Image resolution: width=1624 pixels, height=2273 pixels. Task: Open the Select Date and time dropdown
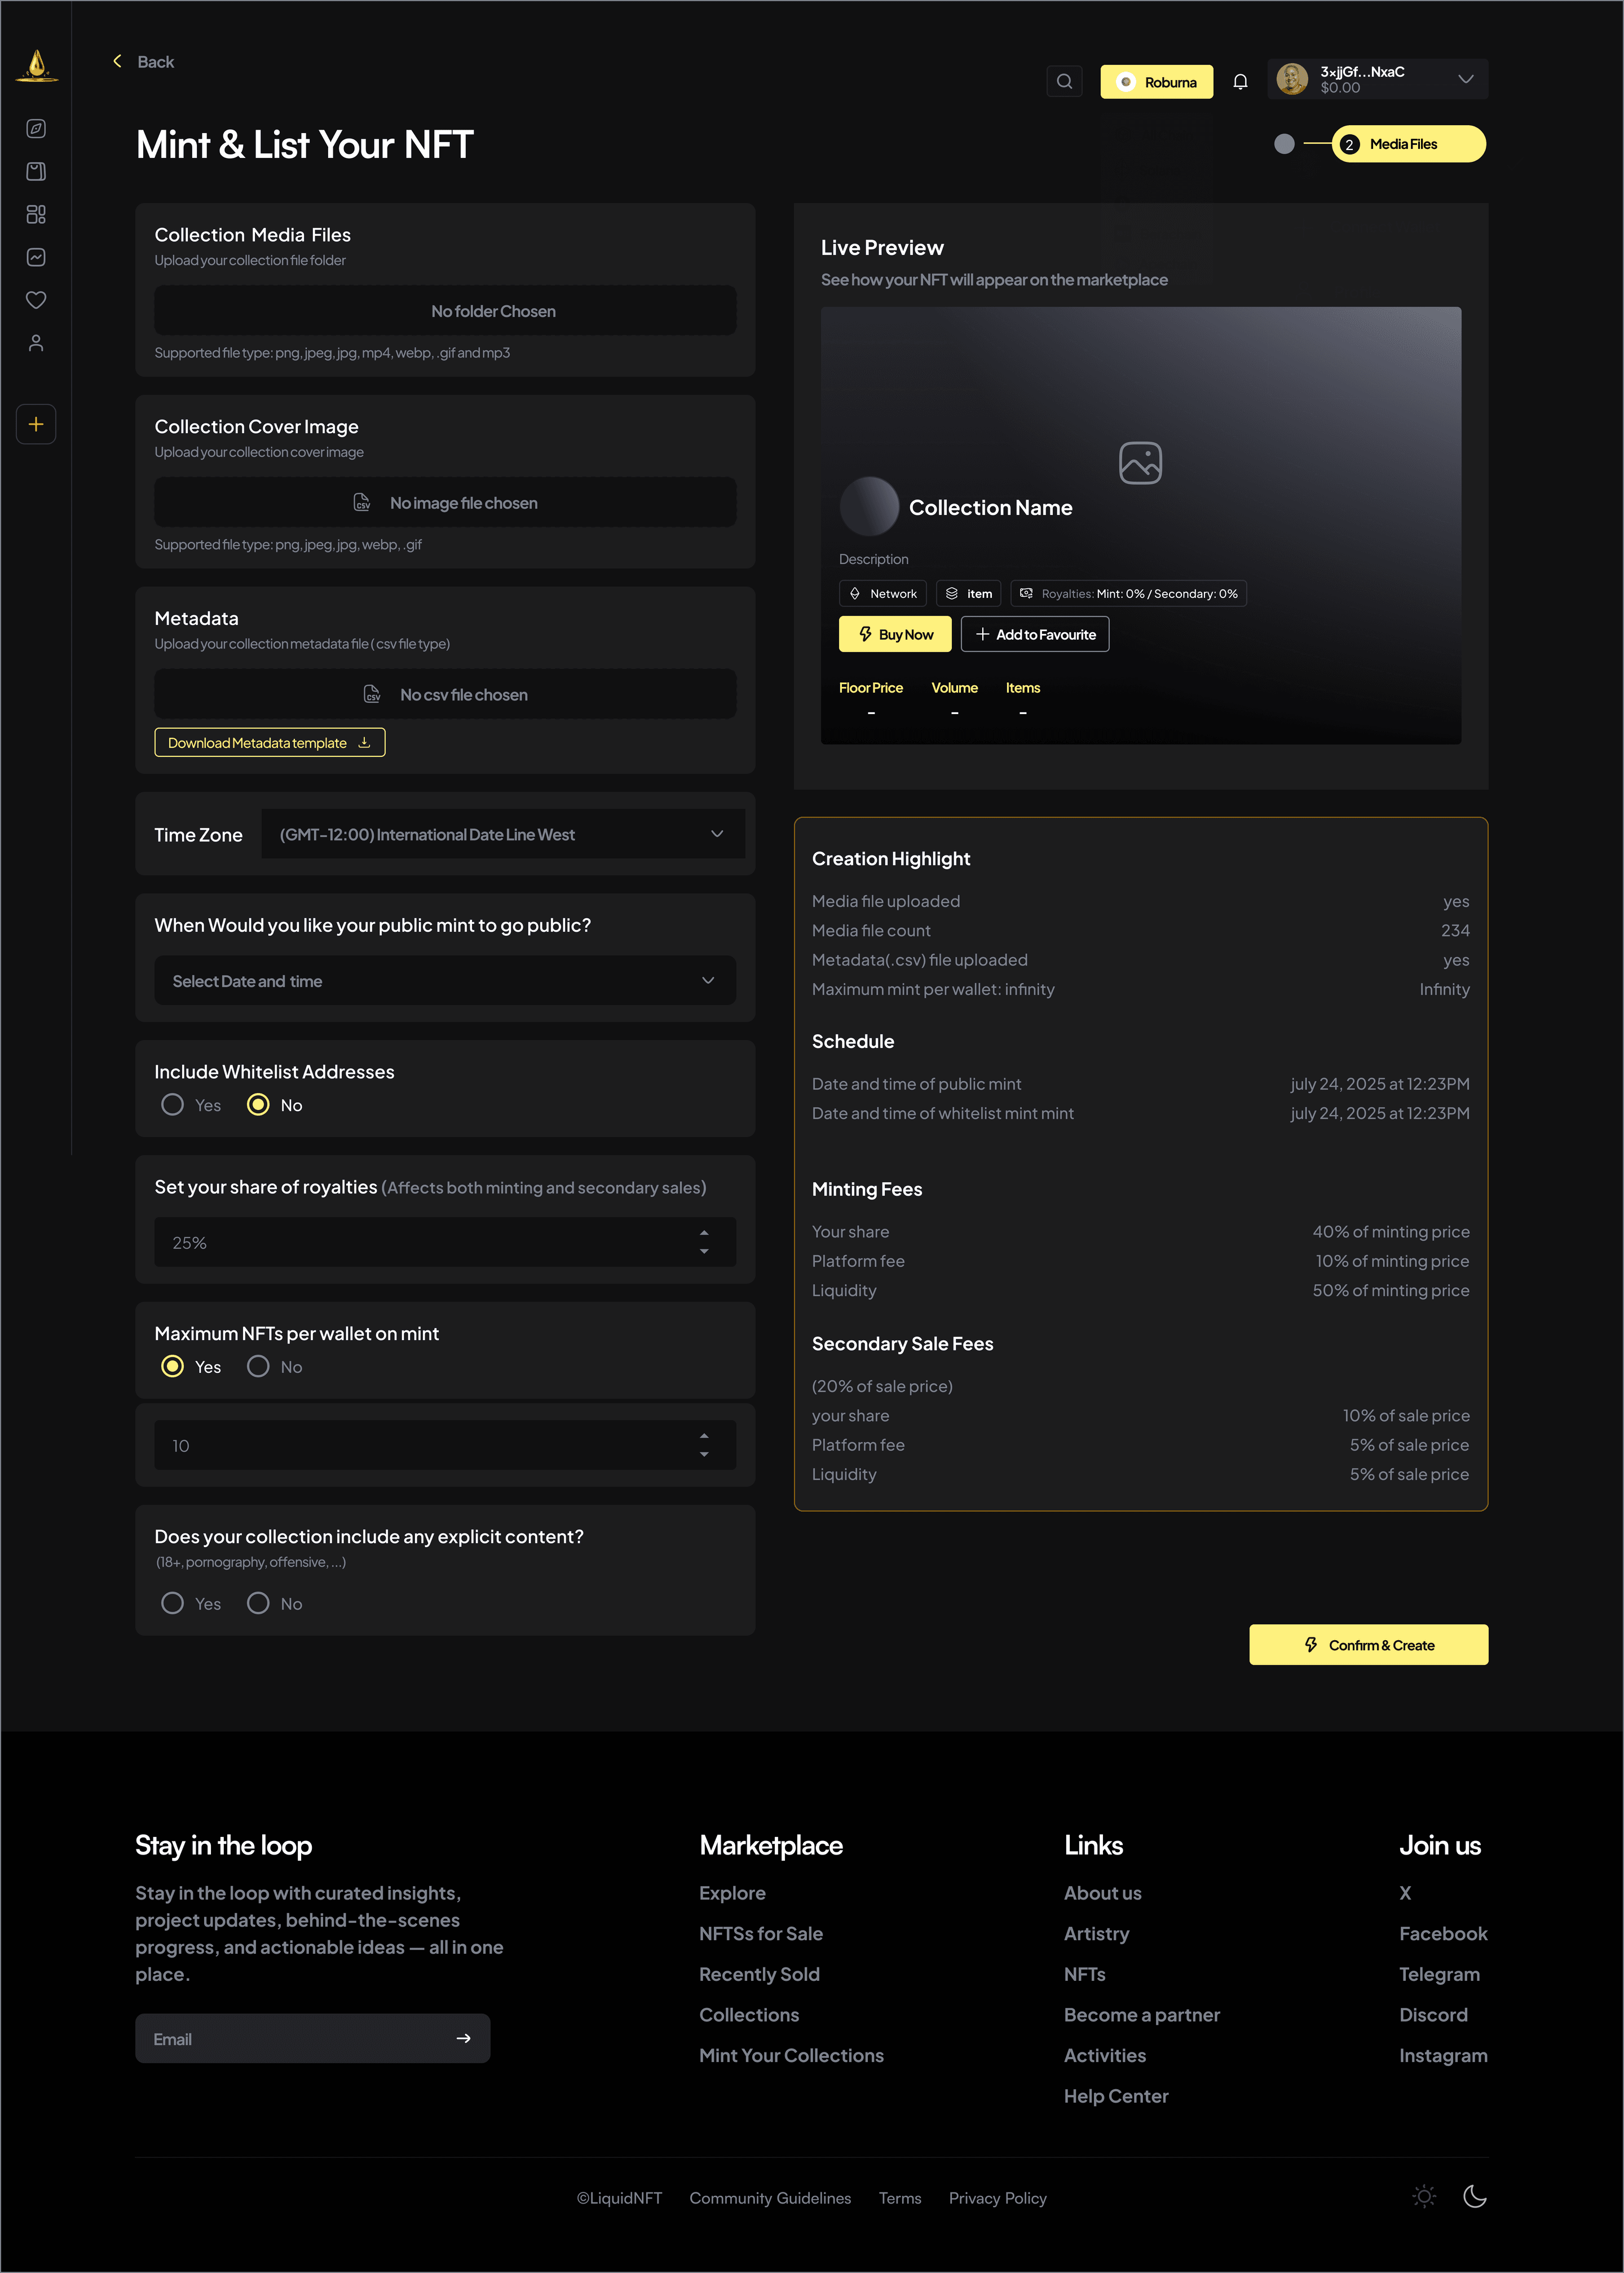[445, 981]
